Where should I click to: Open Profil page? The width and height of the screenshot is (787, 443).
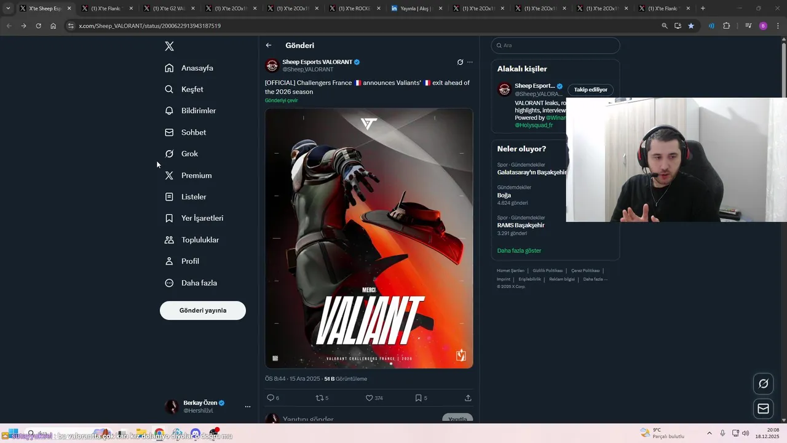tap(182, 261)
